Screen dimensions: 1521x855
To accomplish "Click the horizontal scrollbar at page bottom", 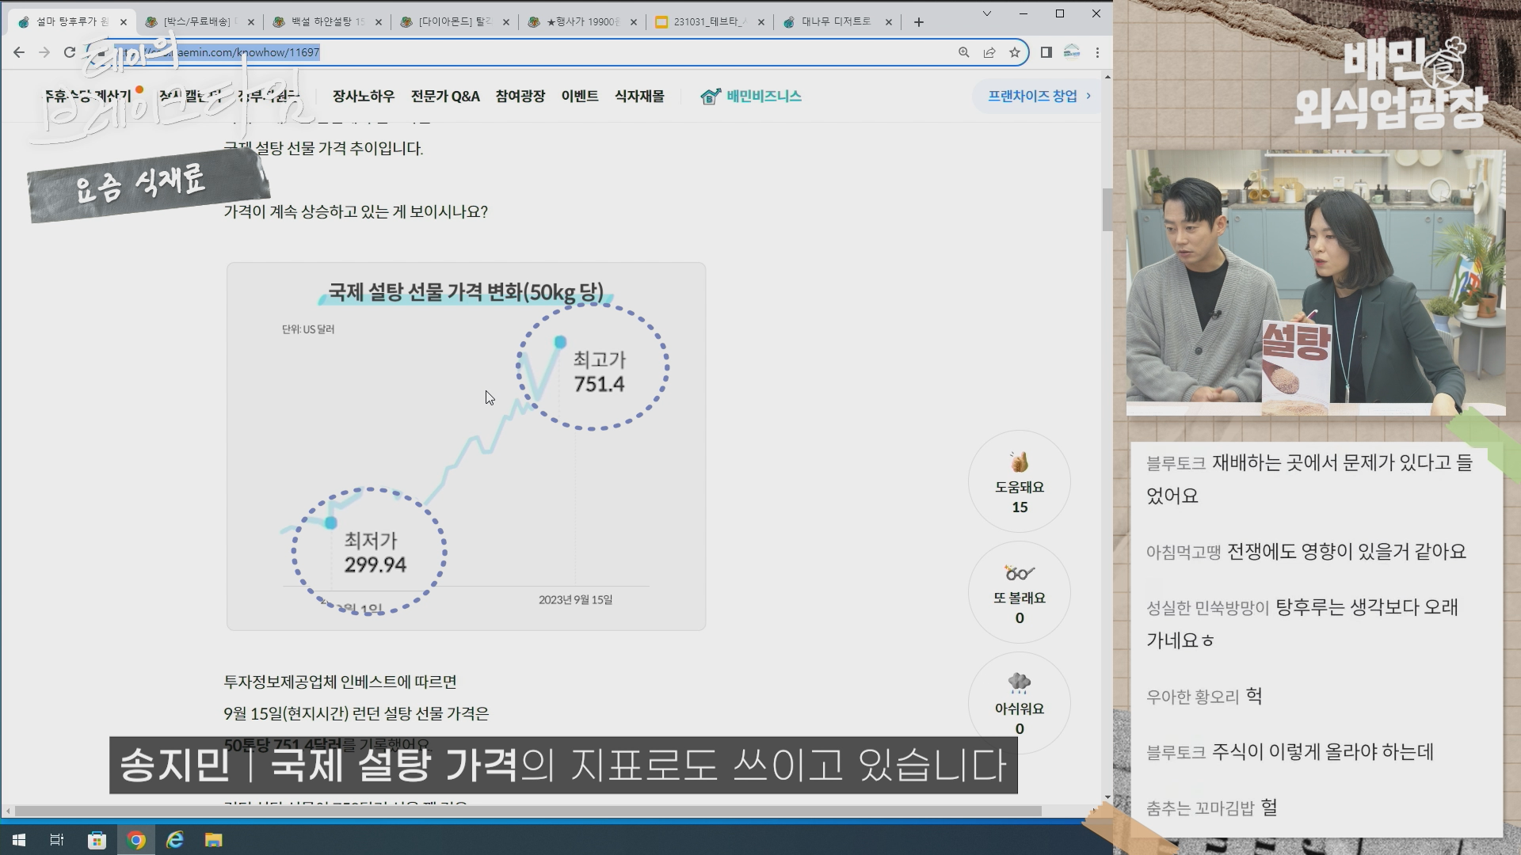I will click(x=528, y=811).
